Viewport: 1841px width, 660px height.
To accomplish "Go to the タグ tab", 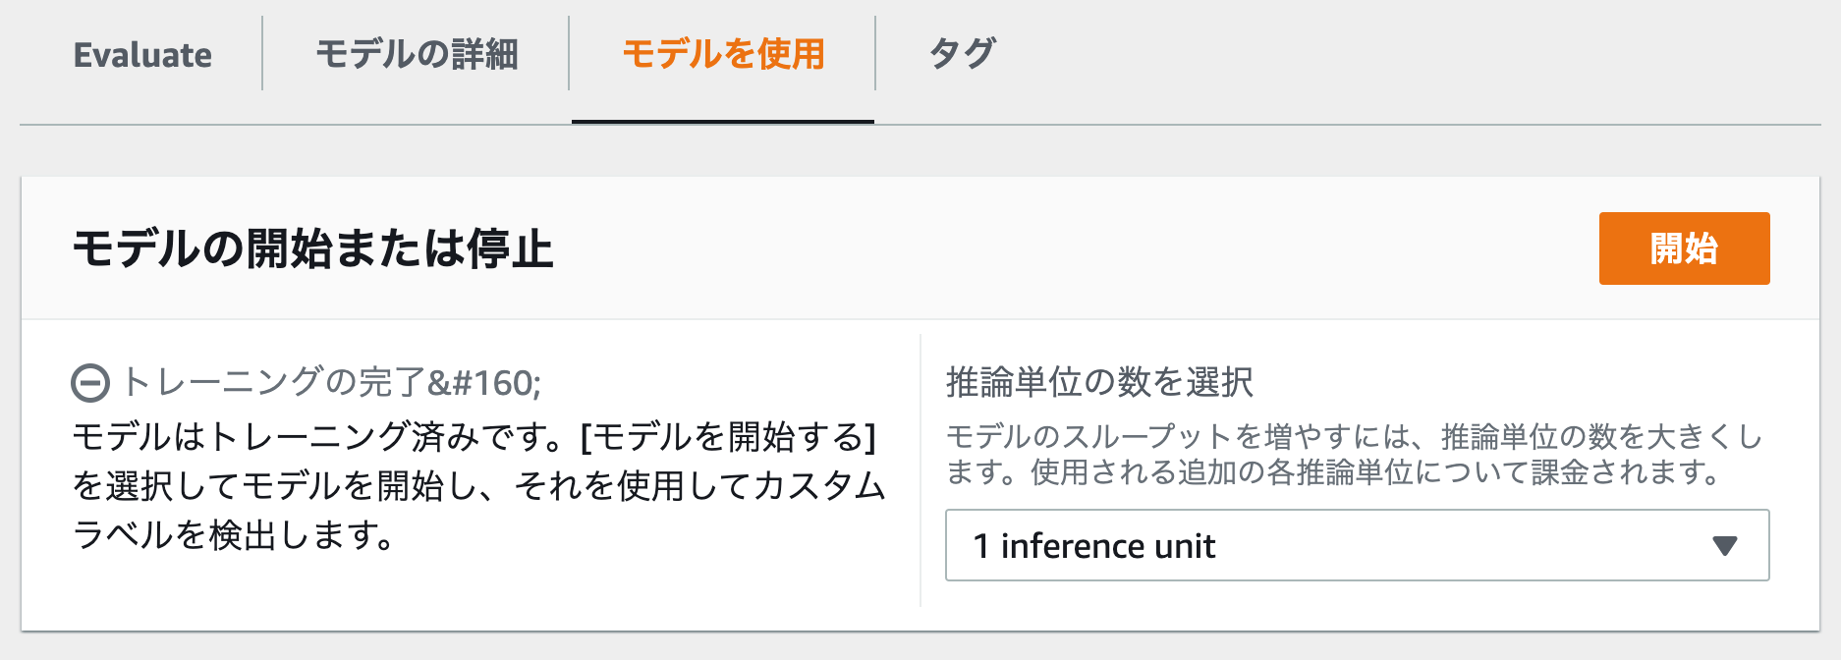I will tap(962, 55).
